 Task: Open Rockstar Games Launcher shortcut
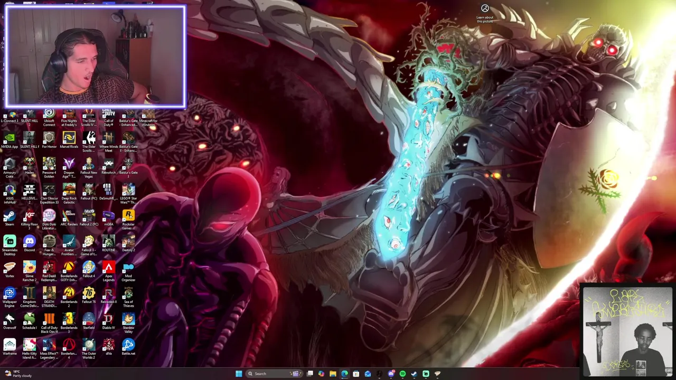[x=128, y=220]
